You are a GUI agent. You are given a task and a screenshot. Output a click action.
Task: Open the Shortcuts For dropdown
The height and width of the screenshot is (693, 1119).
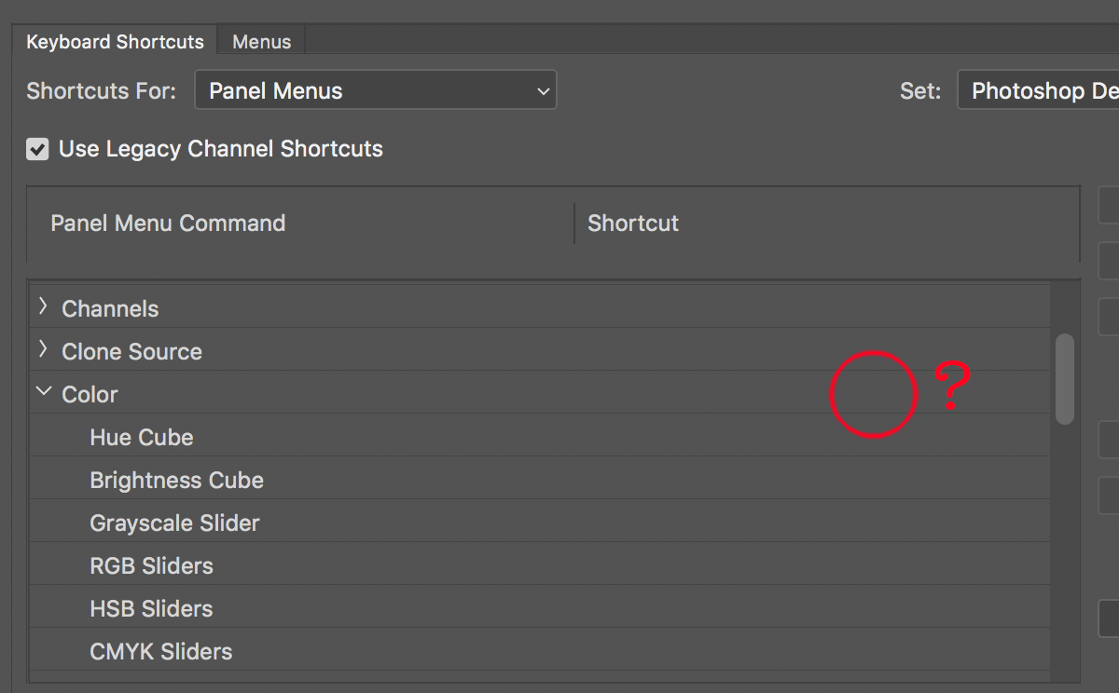point(375,90)
